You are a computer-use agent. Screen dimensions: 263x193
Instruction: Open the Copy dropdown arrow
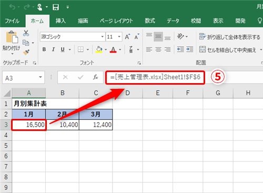tap(33, 43)
